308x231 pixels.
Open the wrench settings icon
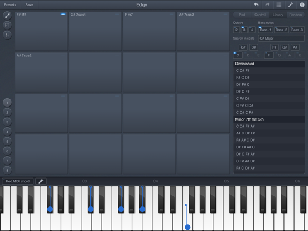291,4
